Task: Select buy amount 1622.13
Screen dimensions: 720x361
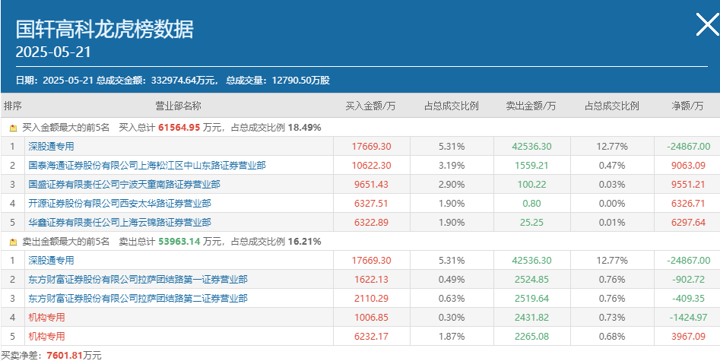Action: click(372, 279)
